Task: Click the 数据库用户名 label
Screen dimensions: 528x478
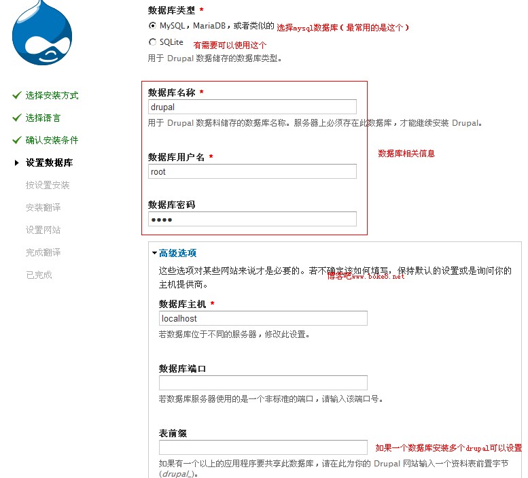Action: tap(176, 157)
